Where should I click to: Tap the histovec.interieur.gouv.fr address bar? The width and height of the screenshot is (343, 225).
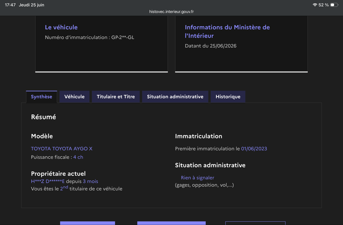pos(171,12)
